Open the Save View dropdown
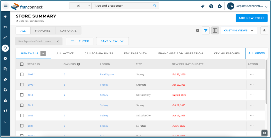Screen dimensions: 271x138 (x=112, y=41)
